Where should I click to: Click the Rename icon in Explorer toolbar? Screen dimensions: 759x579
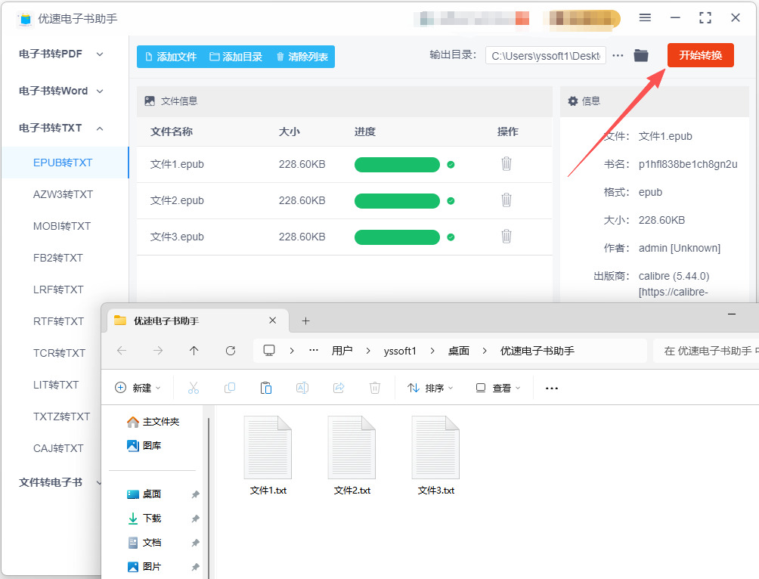coord(302,388)
